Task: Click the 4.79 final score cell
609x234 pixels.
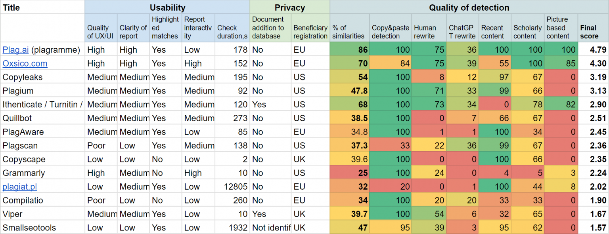Action: [593, 50]
